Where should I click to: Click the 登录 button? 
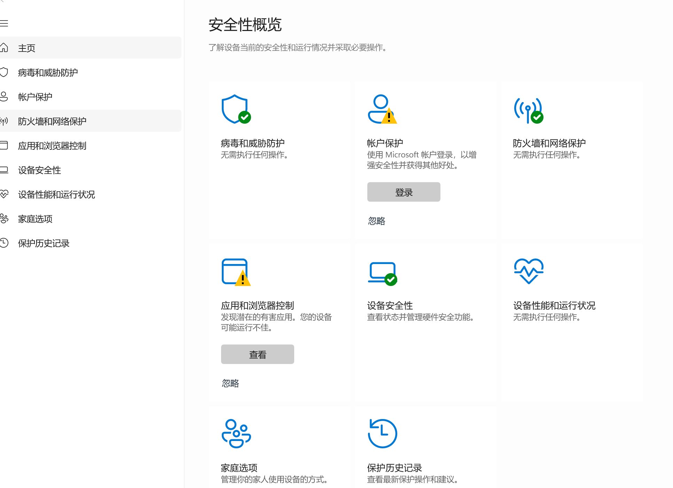404,192
